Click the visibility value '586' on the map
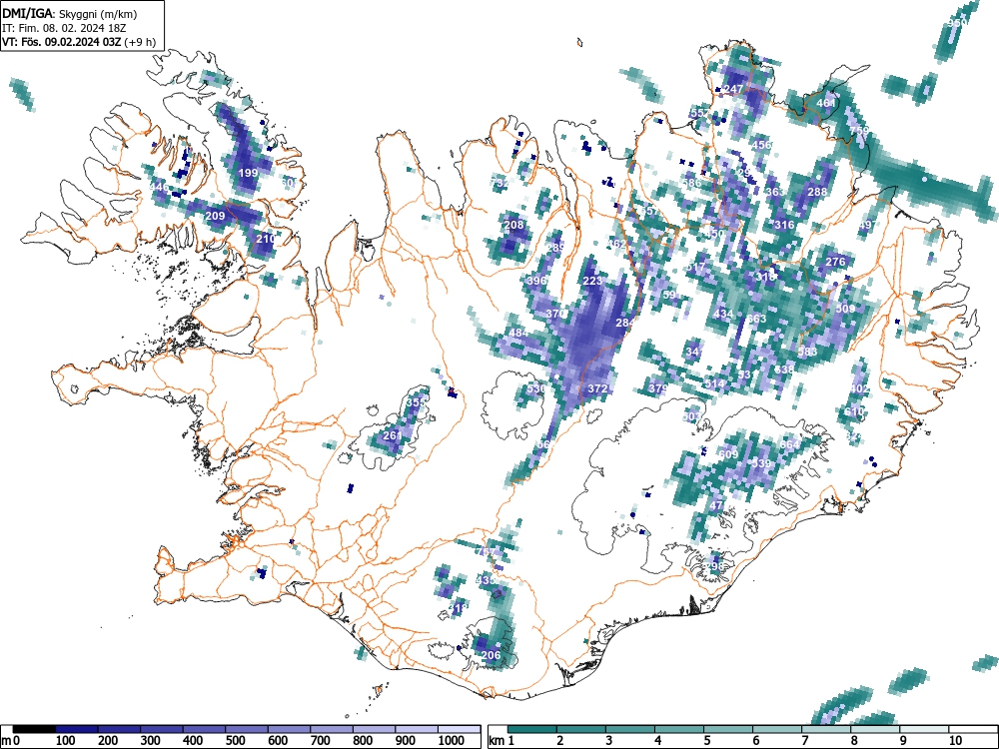The width and height of the screenshot is (999, 749). click(691, 183)
